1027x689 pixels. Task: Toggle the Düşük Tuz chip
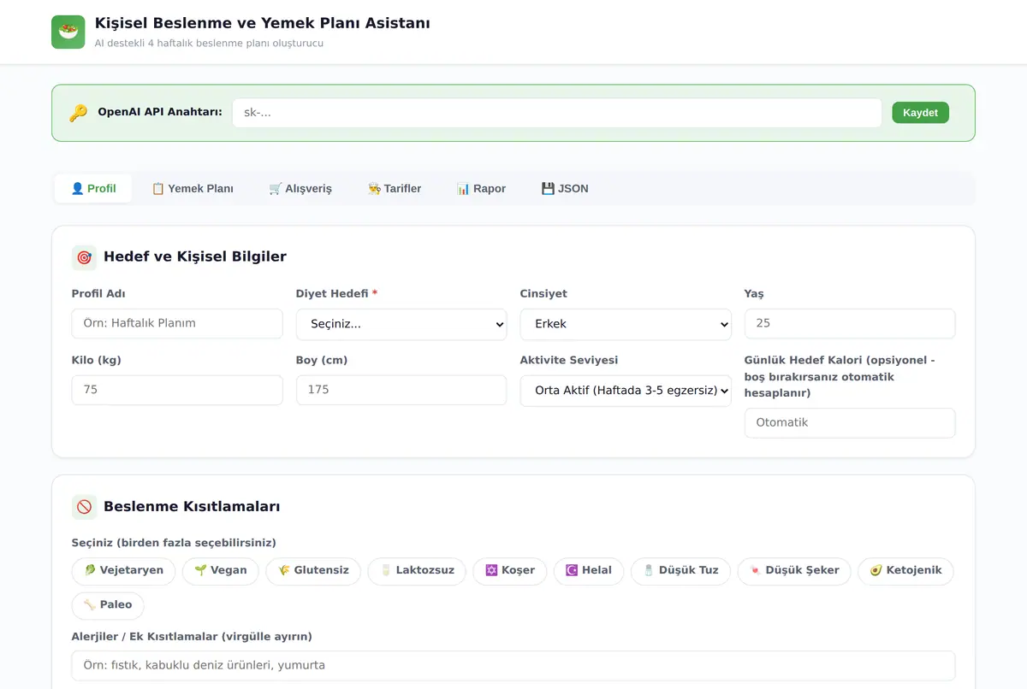[x=681, y=571]
